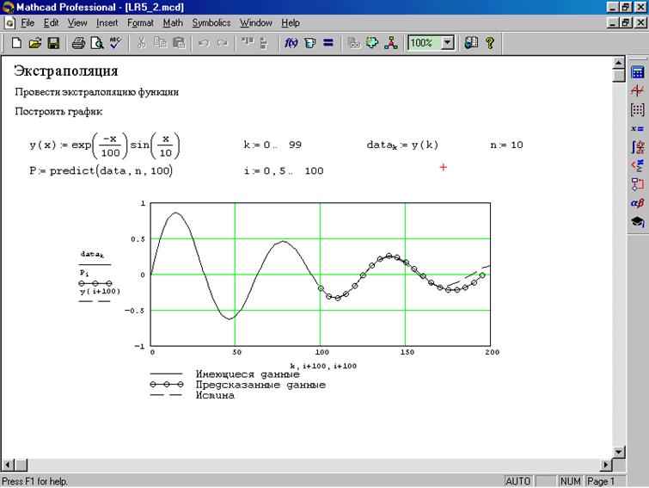Image resolution: width=649 pixels, height=488 pixels.
Task: Click the vertical scrollbar down arrow
Action: [617, 452]
